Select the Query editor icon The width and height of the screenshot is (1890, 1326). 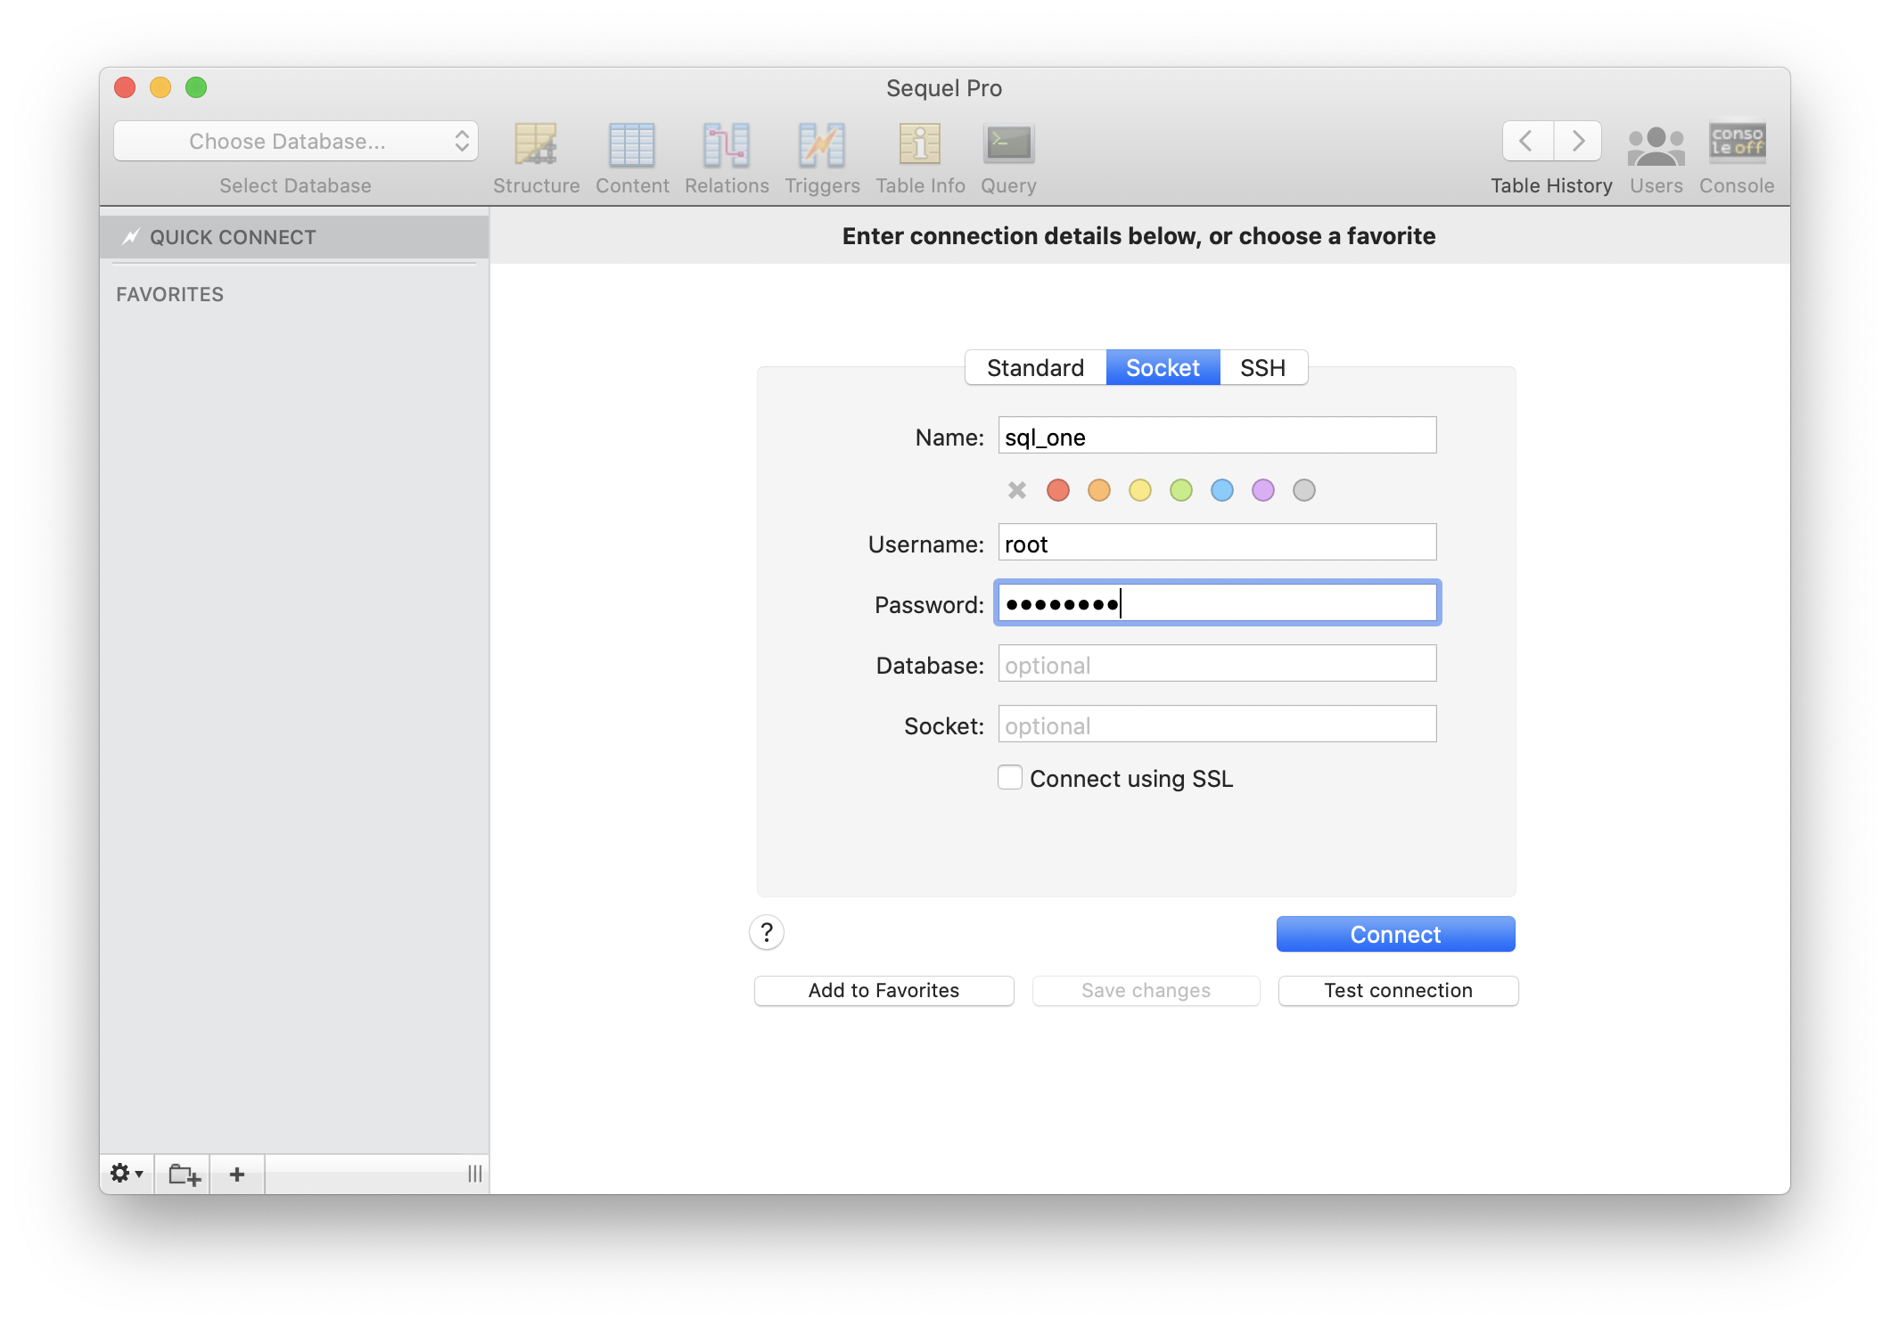click(x=1007, y=144)
